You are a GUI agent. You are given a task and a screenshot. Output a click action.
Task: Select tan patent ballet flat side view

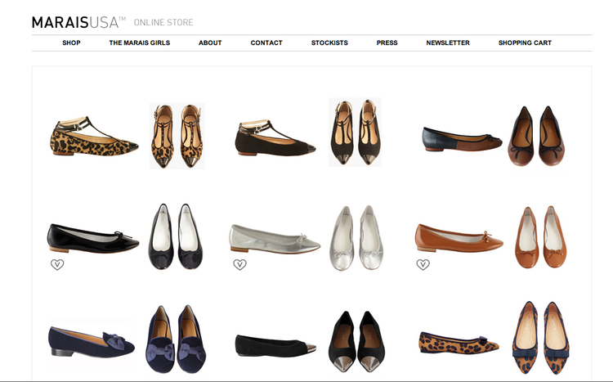[x=459, y=238]
